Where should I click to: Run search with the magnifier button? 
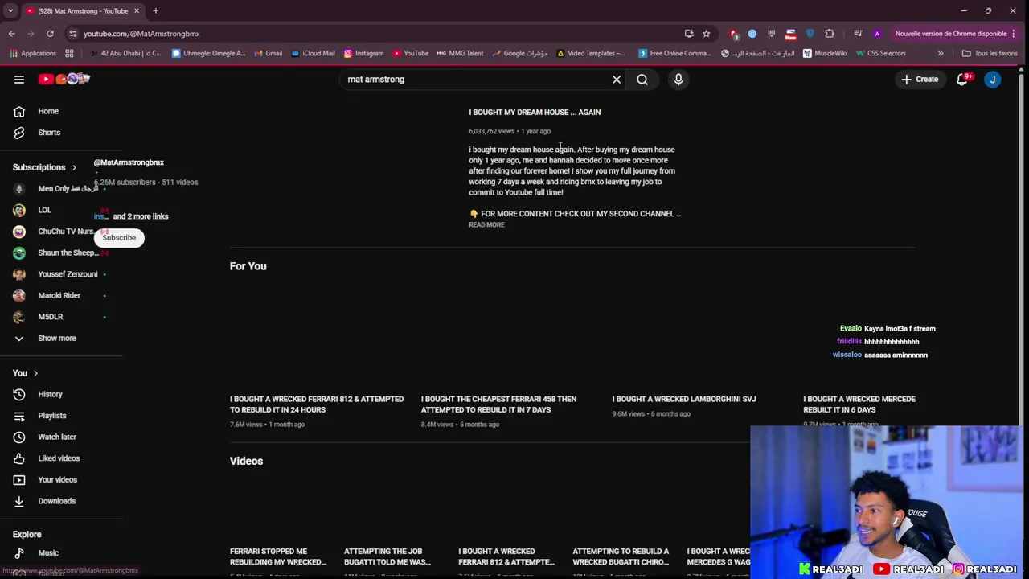(642, 80)
